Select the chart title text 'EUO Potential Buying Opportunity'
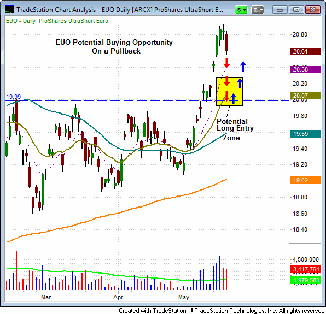Screen dimensions: 326x314 click(114, 42)
